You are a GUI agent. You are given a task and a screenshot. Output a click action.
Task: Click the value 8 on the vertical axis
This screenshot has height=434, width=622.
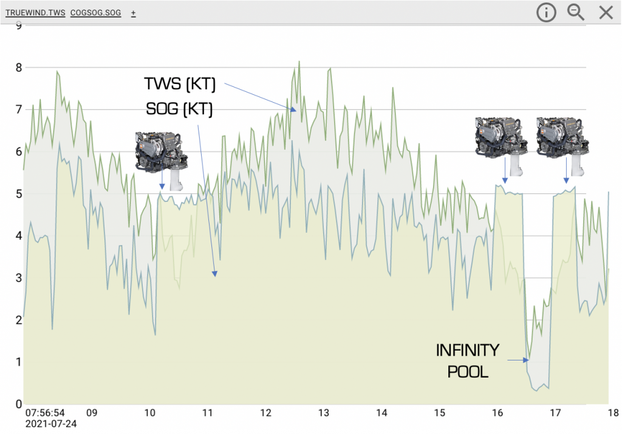coord(19,67)
